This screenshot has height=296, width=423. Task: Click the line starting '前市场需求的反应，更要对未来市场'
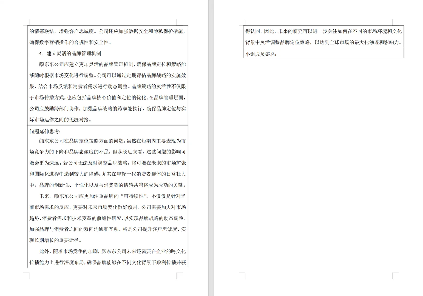coord(107,207)
